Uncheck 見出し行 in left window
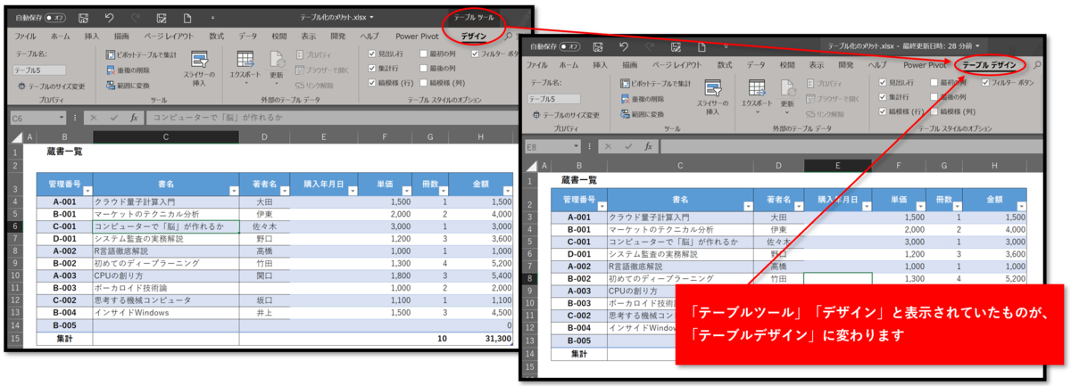 point(372,53)
